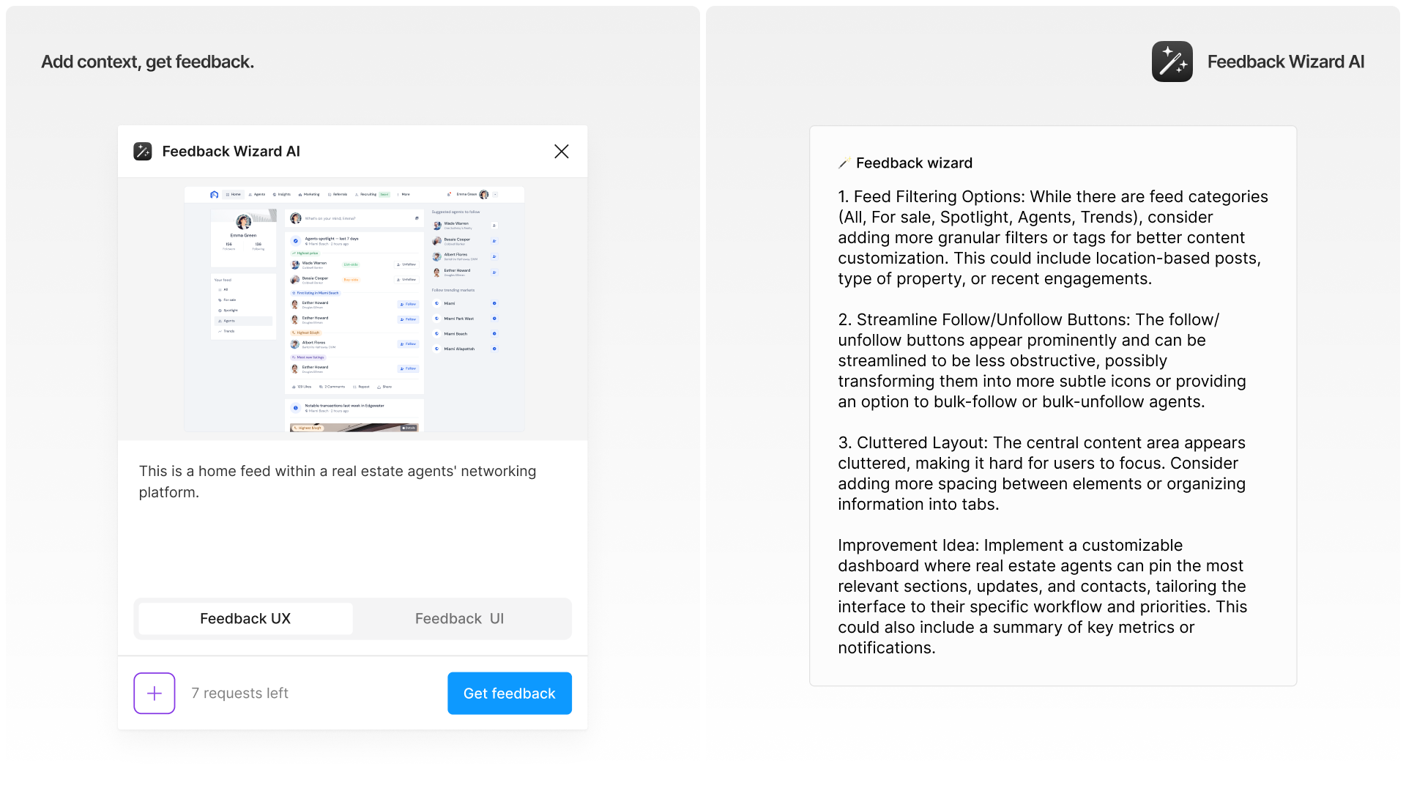Open the More menu in preview navbar

tap(403, 194)
